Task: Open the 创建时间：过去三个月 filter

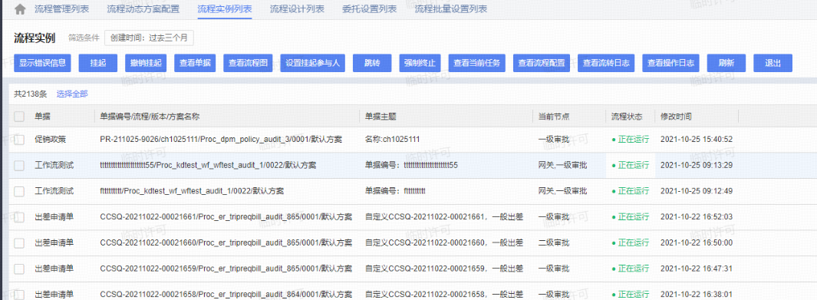Action: tap(149, 38)
